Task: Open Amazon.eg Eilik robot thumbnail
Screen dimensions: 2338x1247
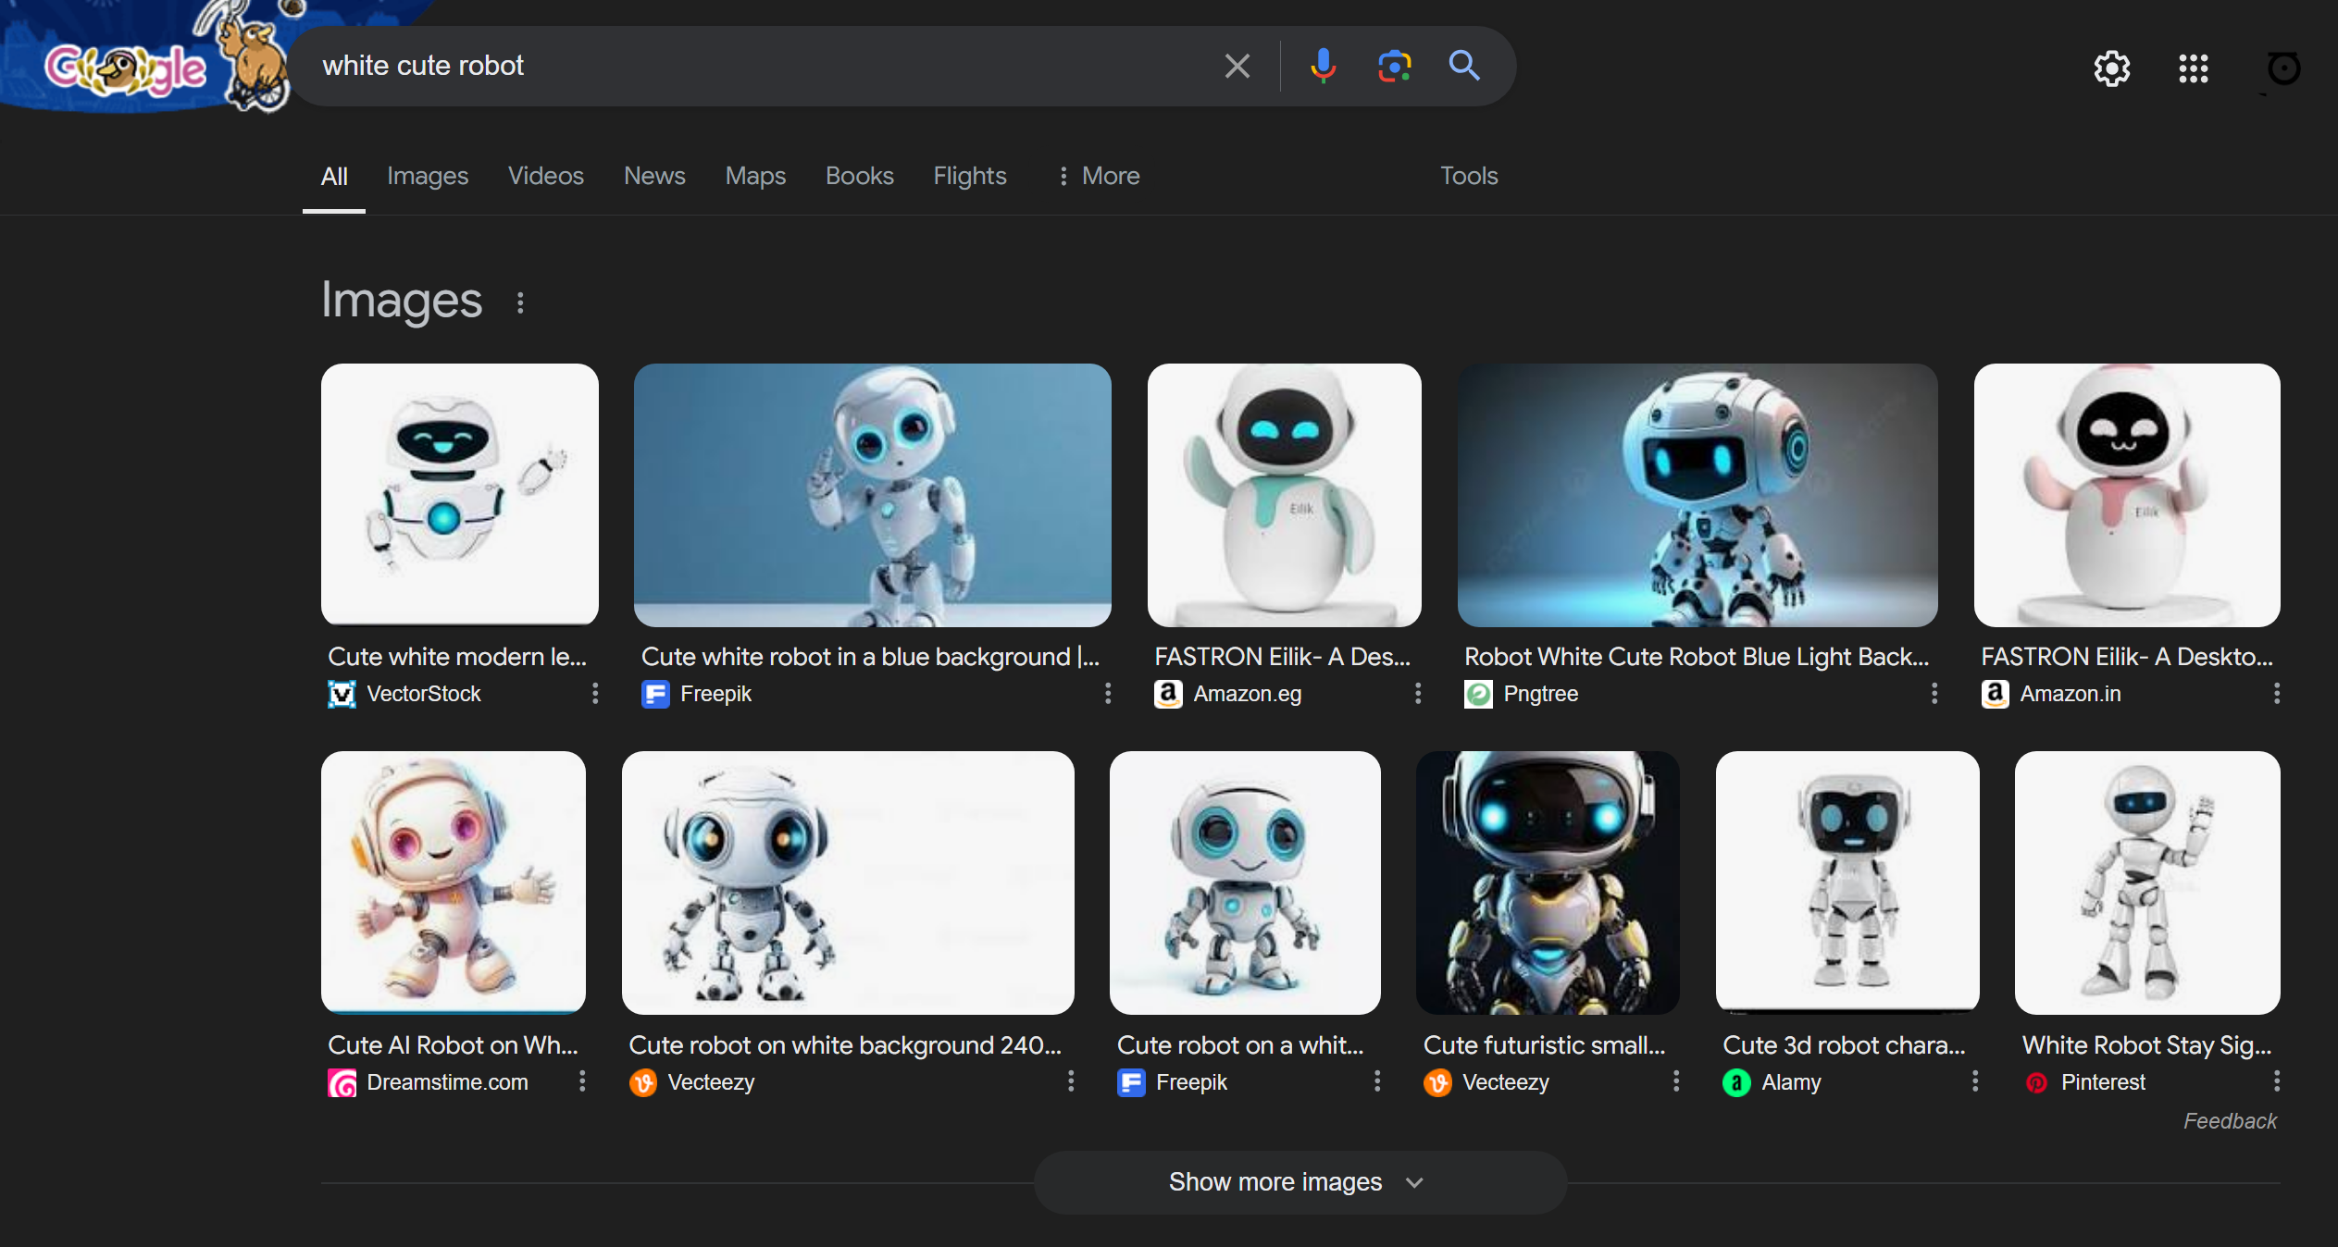Action: [1285, 495]
